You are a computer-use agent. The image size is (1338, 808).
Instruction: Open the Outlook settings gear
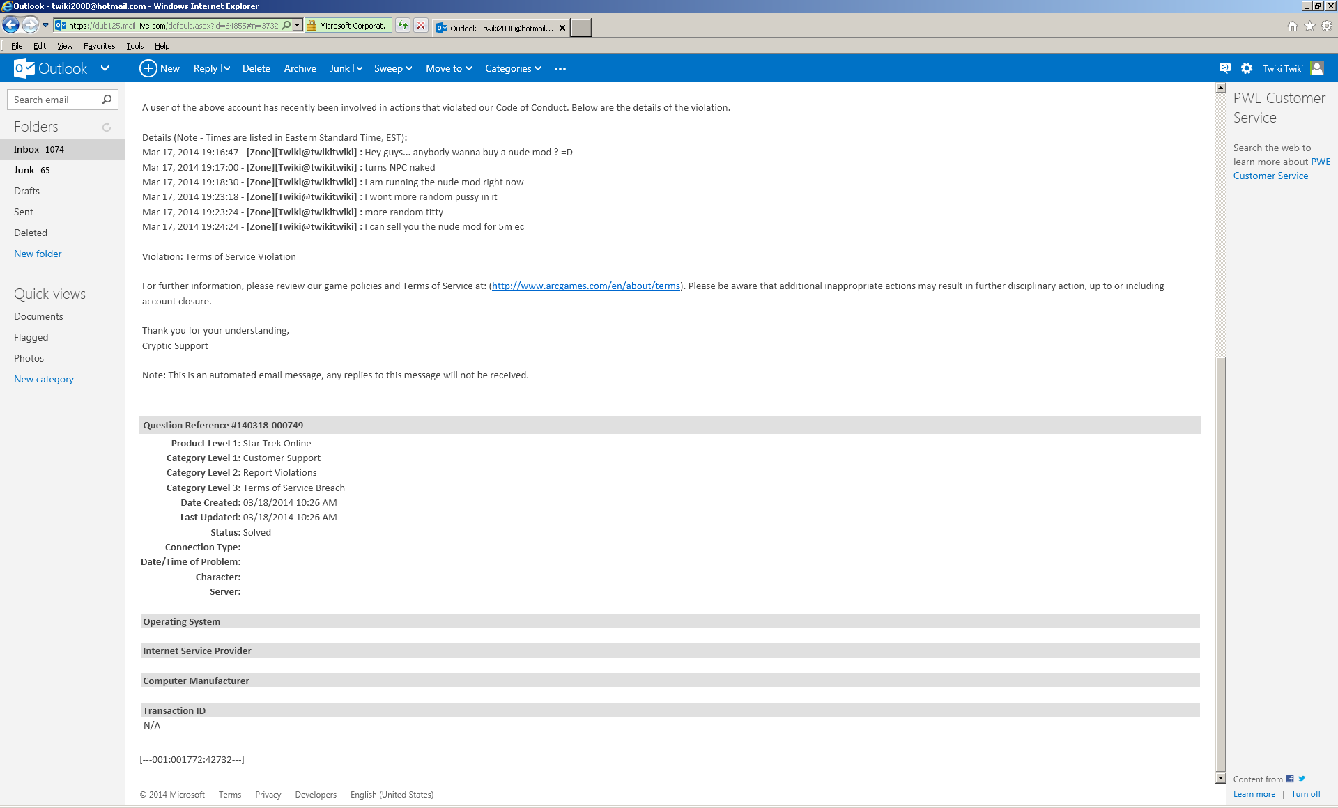pyautogui.click(x=1247, y=68)
